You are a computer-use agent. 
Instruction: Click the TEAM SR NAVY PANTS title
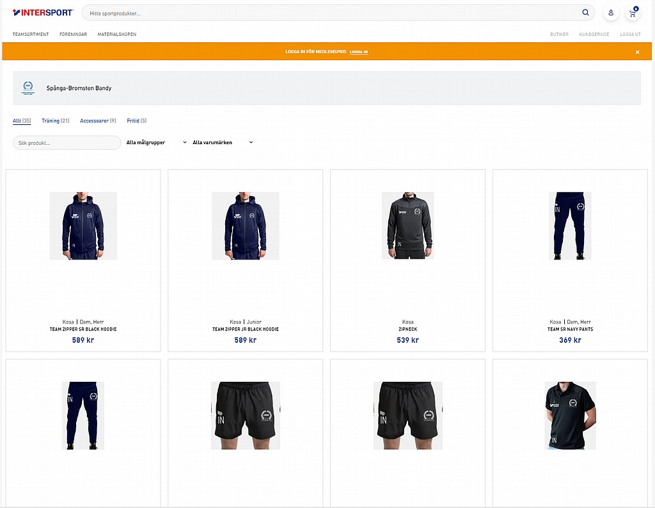pos(570,329)
